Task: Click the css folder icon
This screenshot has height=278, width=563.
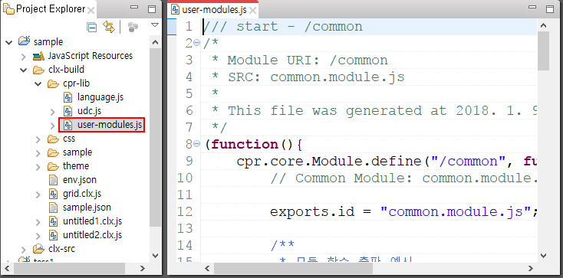Action: (x=53, y=139)
